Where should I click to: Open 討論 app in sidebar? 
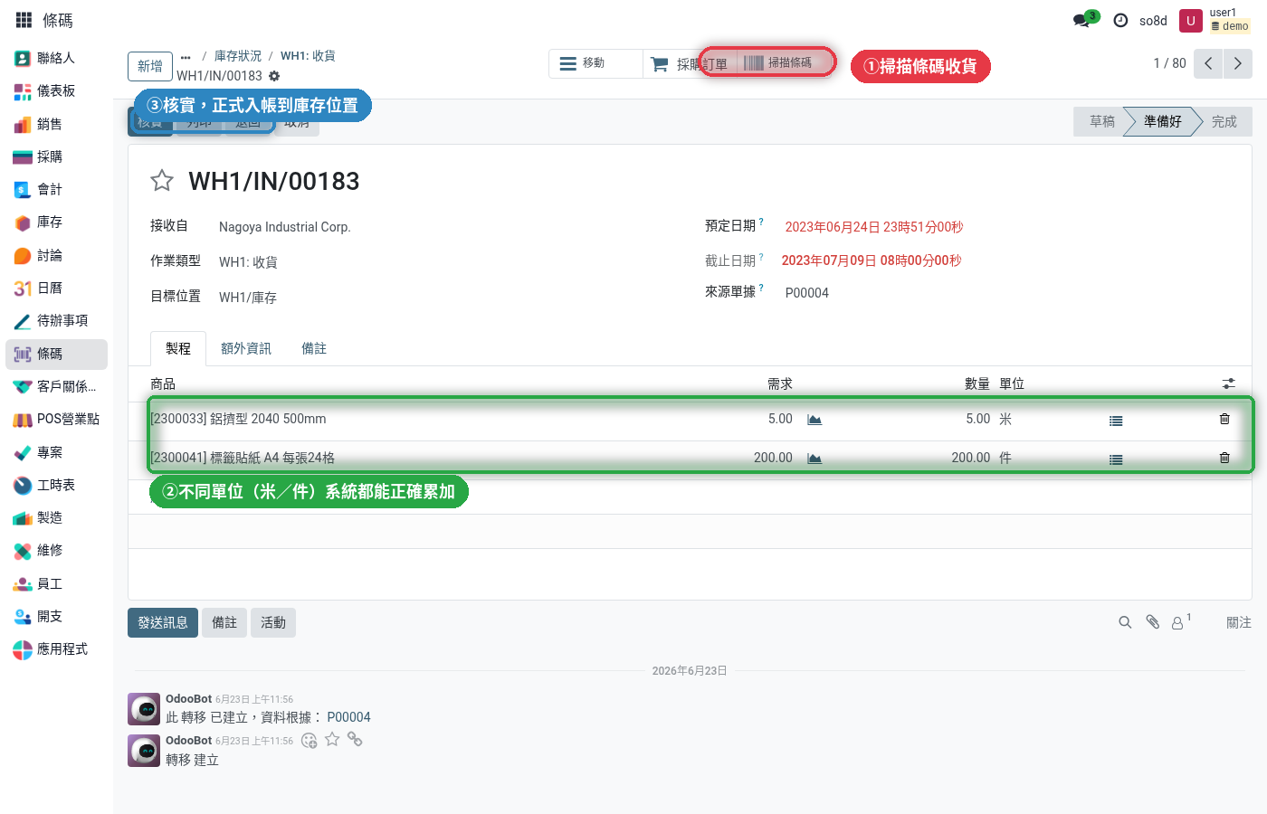[x=56, y=255]
